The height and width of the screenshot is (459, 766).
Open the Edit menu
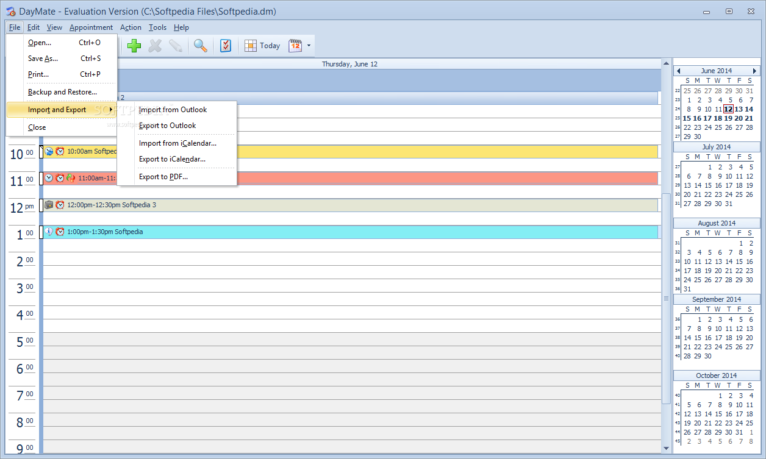pos(34,27)
